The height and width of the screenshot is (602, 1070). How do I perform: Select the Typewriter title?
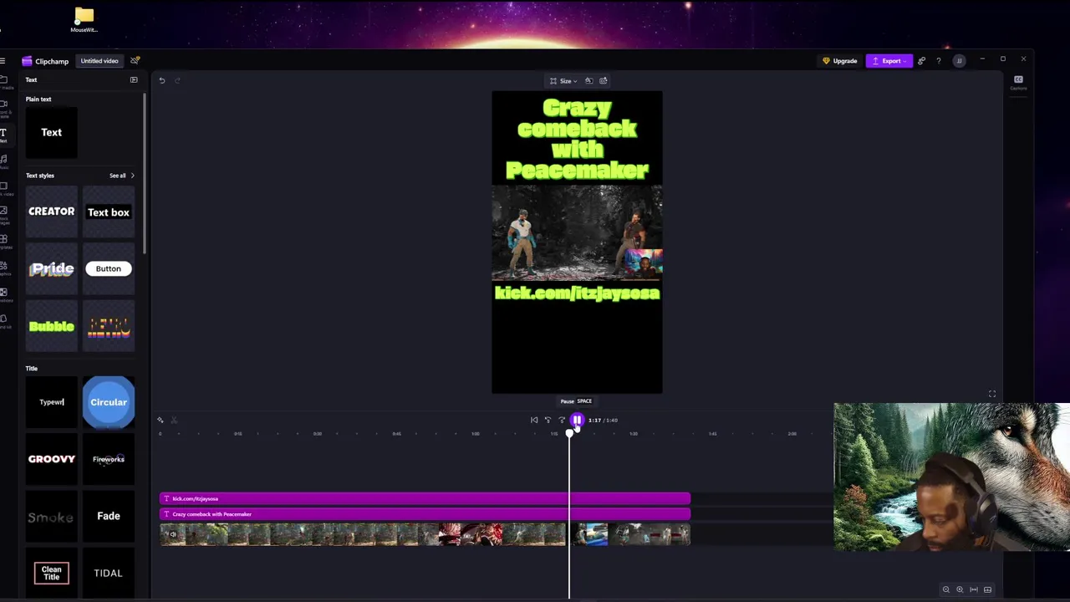click(x=52, y=402)
